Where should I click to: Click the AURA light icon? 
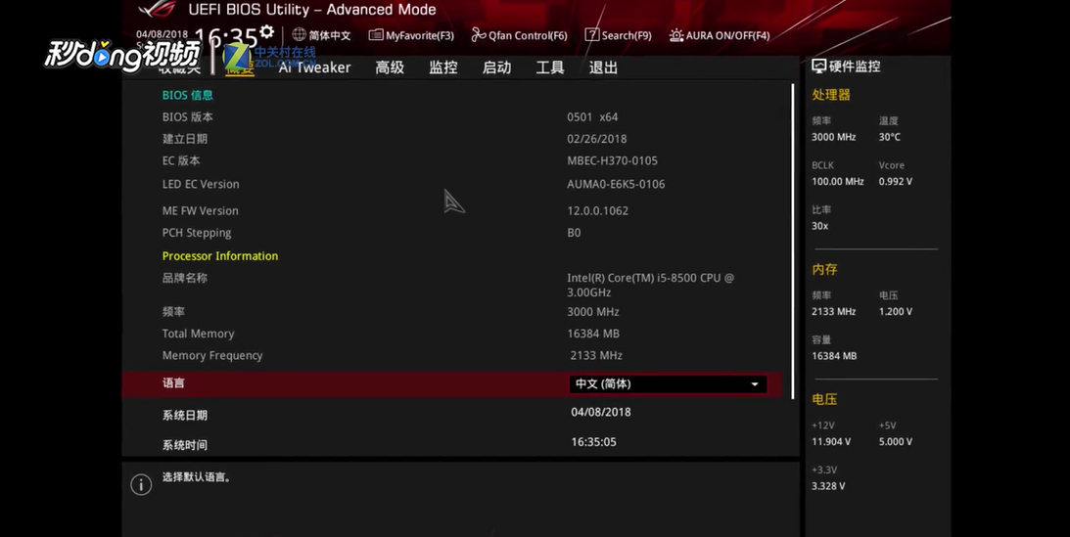(x=675, y=35)
